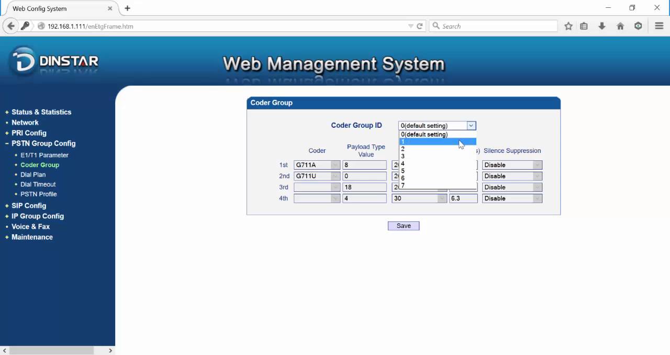Select option 7 in Coder Group ID list
Image resolution: width=670 pixels, height=355 pixels.
pos(438,185)
